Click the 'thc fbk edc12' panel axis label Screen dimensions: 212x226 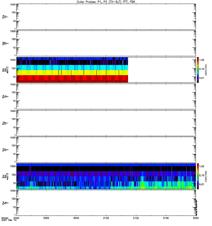tap(5, 176)
